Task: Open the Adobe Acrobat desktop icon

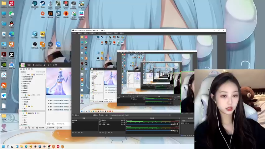Action: coord(4,55)
